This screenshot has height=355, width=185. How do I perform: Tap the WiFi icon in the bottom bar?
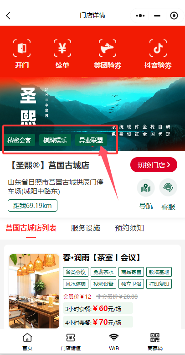tap(114, 338)
